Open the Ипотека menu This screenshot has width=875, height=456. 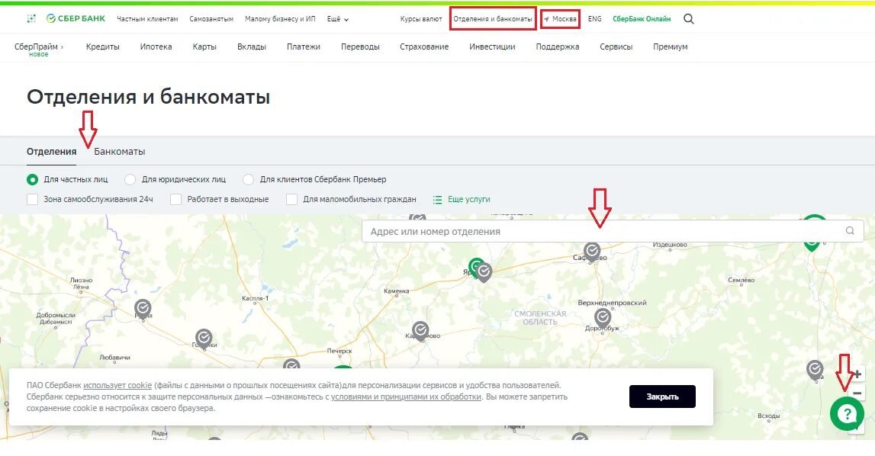(156, 47)
